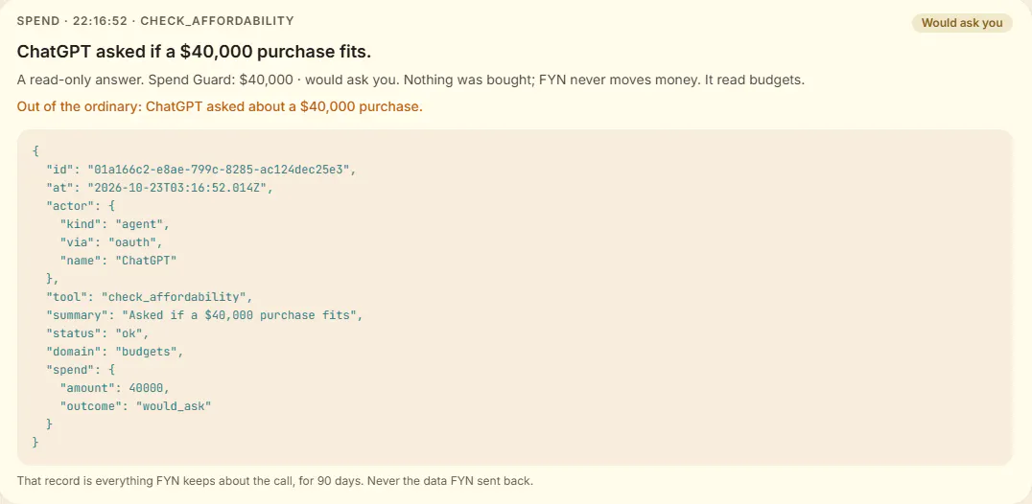
Task: Click the "A read-only answer" description line
Action: coord(410,80)
